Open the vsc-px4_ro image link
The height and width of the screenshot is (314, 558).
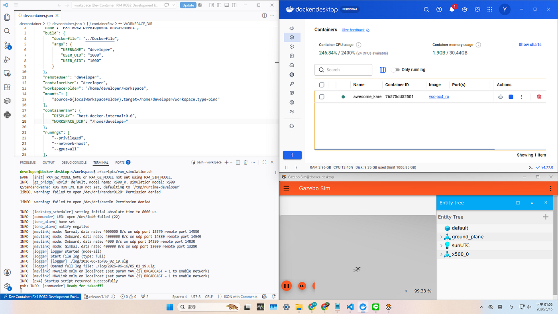[x=439, y=96]
